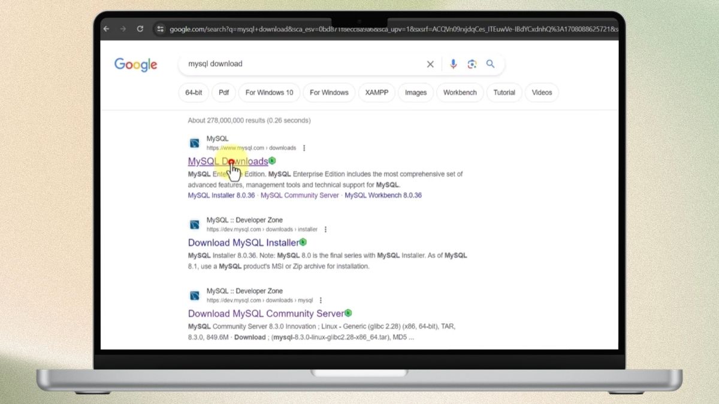Open MySQL Workbench 8.0.36 sitelink
Screen dimensions: 719x404
pos(383,196)
